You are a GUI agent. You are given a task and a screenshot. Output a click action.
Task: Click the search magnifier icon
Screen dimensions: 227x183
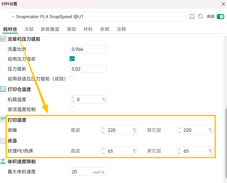coord(200,17)
